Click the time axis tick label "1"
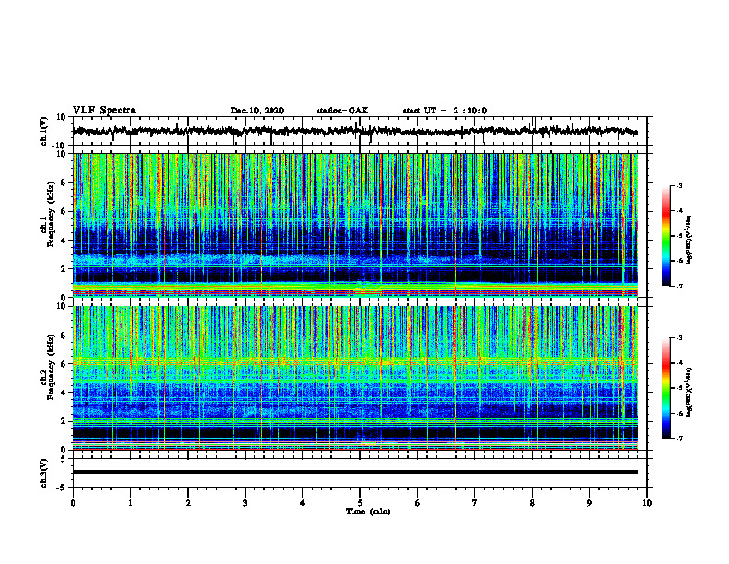Image resolution: width=729 pixels, height=564 pixels. [x=130, y=503]
